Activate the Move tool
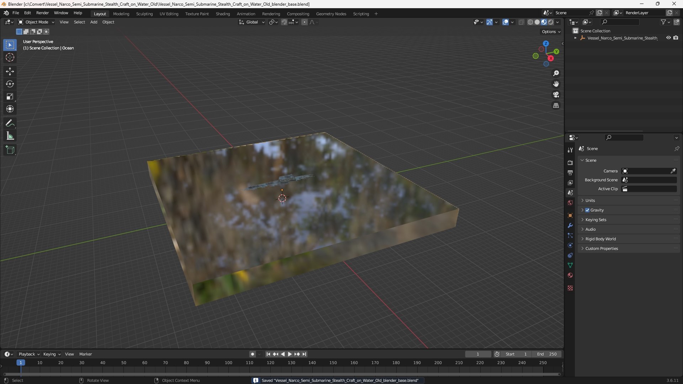The height and width of the screenshot is (384, 683). (10, 71)
